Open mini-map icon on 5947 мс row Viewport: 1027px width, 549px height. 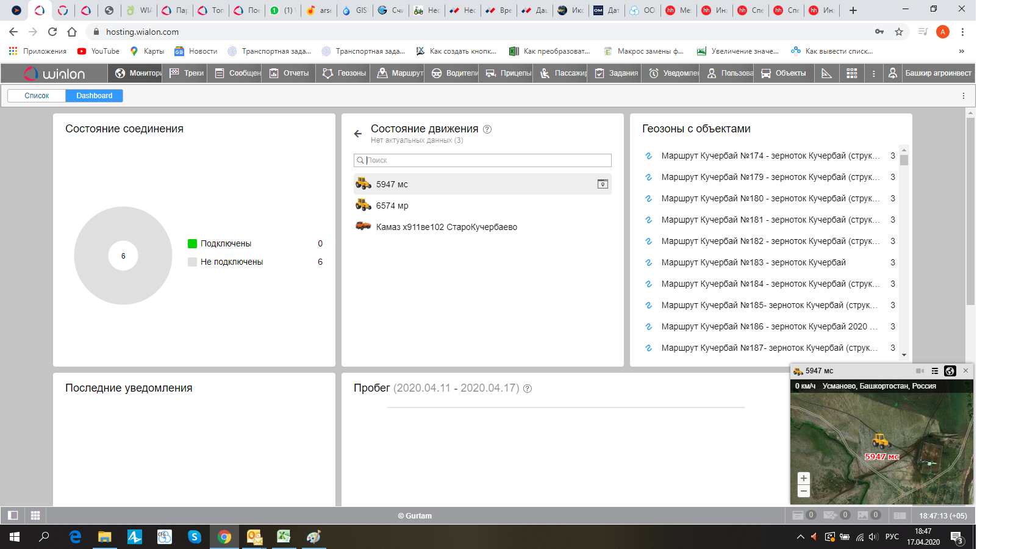pyautogui.click(x=603, y=184)
